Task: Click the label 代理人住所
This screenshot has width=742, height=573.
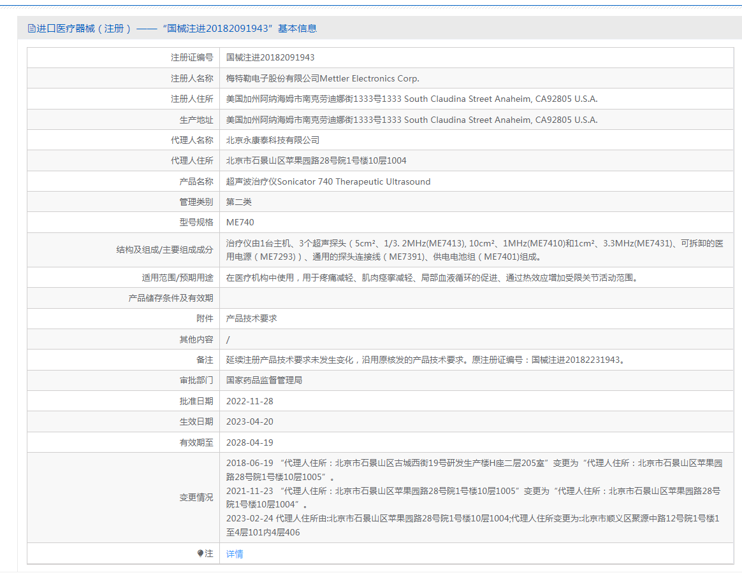Action: point(192,160)
